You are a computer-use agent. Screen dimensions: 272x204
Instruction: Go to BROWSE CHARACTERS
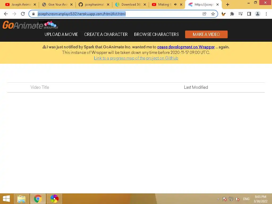click(156, 34)
